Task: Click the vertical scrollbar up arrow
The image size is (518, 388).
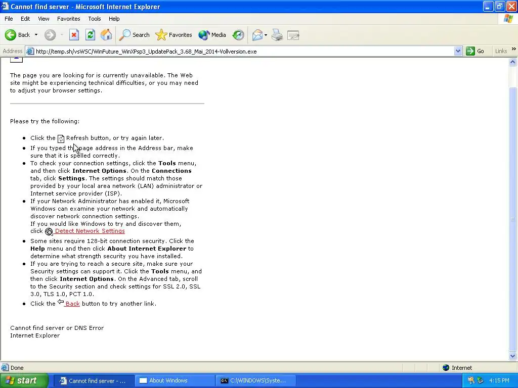Action: [x=513, y=62]
